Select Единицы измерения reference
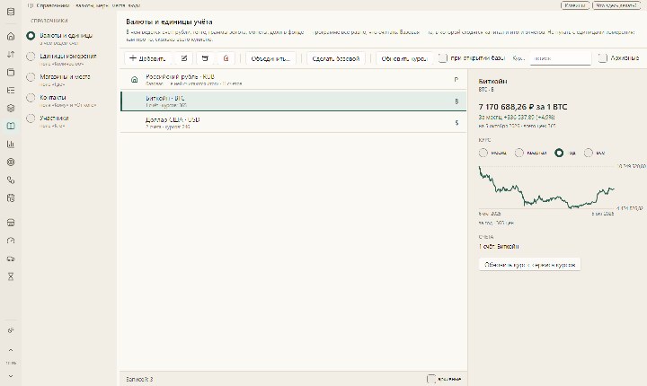647x386 pixels. [61, 58]
